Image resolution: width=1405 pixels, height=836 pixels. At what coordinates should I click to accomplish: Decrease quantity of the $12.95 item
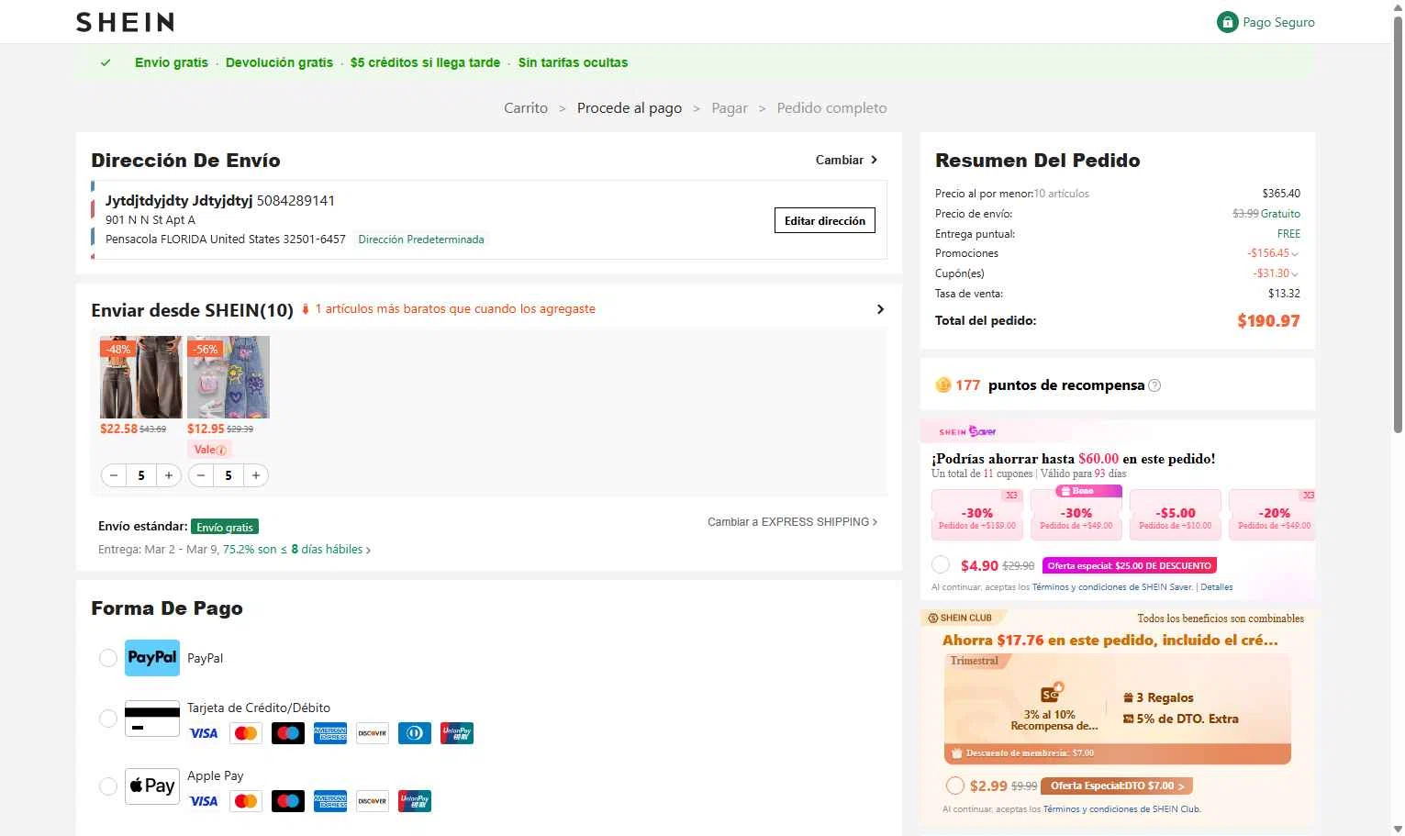tap(201, 475)
